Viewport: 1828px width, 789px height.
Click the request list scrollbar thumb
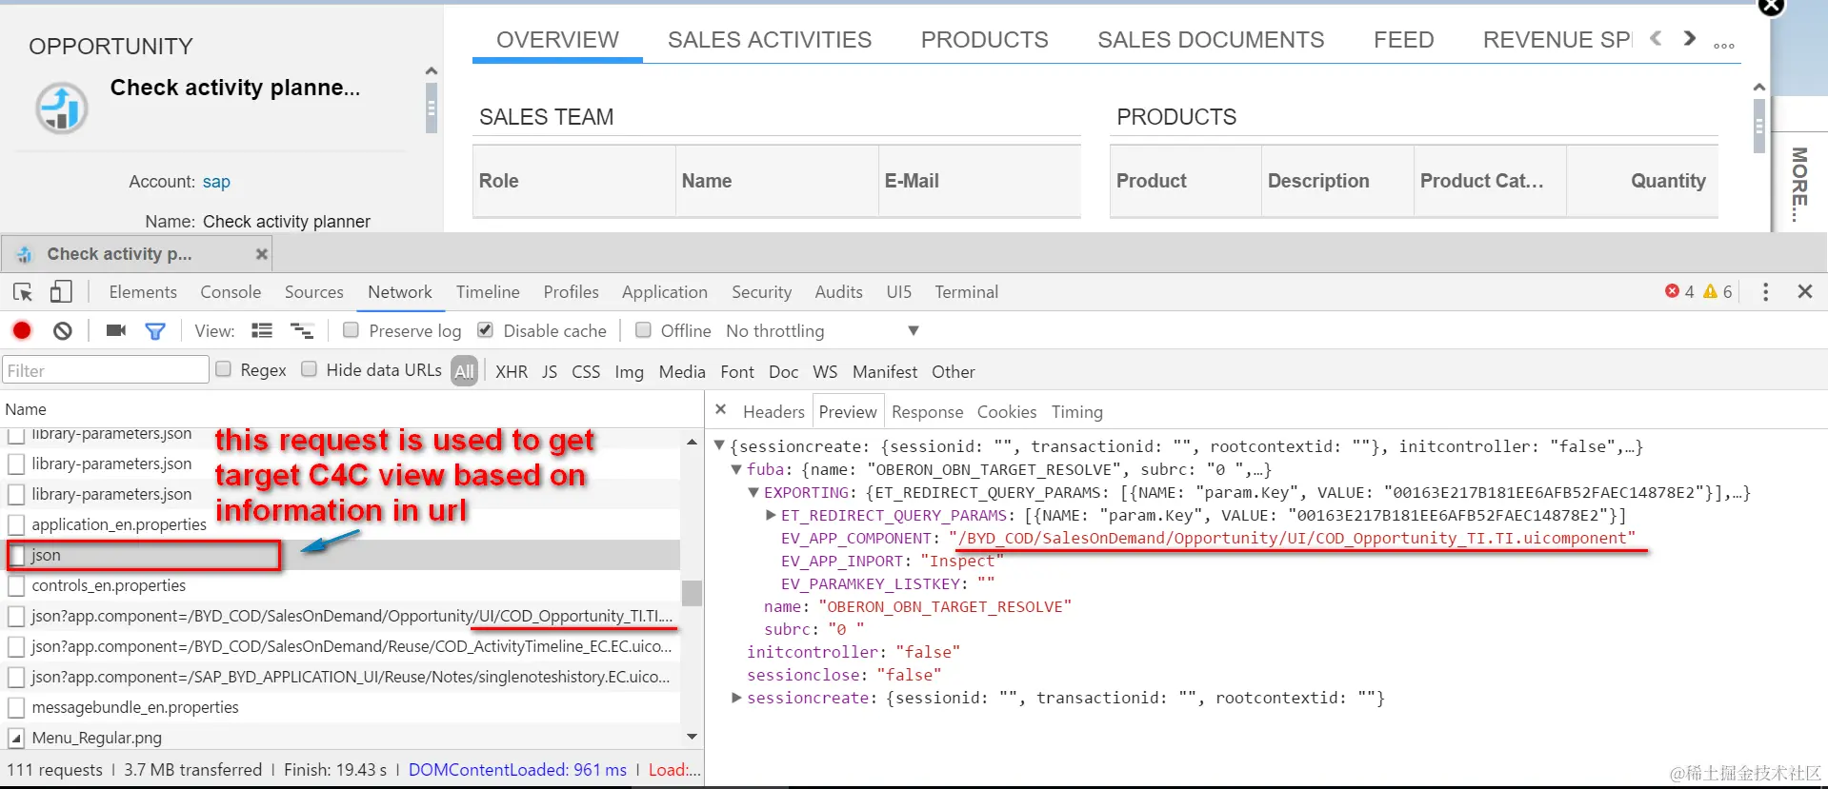693,593
